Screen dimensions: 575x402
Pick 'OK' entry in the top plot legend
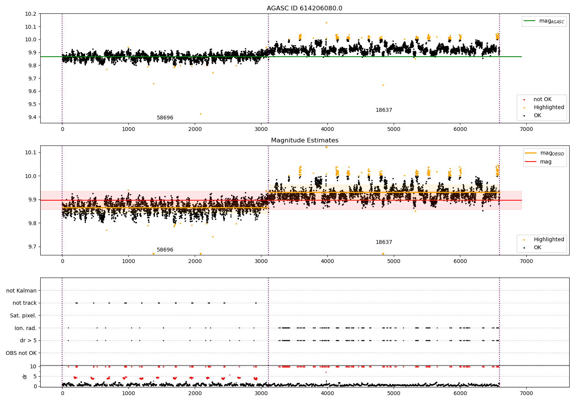[537, 116]
